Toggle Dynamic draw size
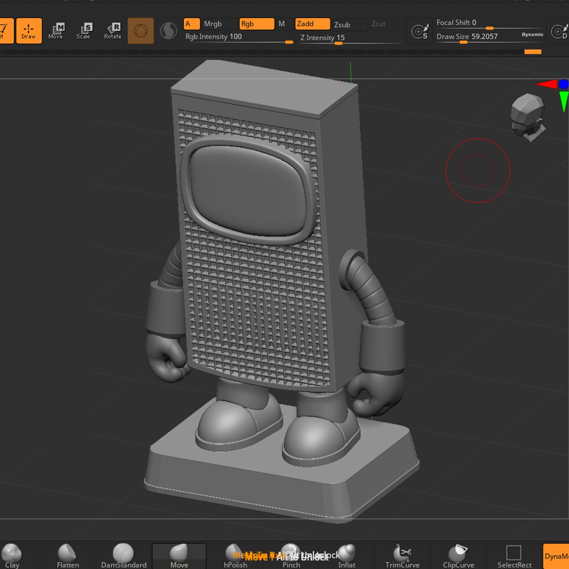Image resolution: width=569 pixels, height=569 pixels. click(532, 35)
